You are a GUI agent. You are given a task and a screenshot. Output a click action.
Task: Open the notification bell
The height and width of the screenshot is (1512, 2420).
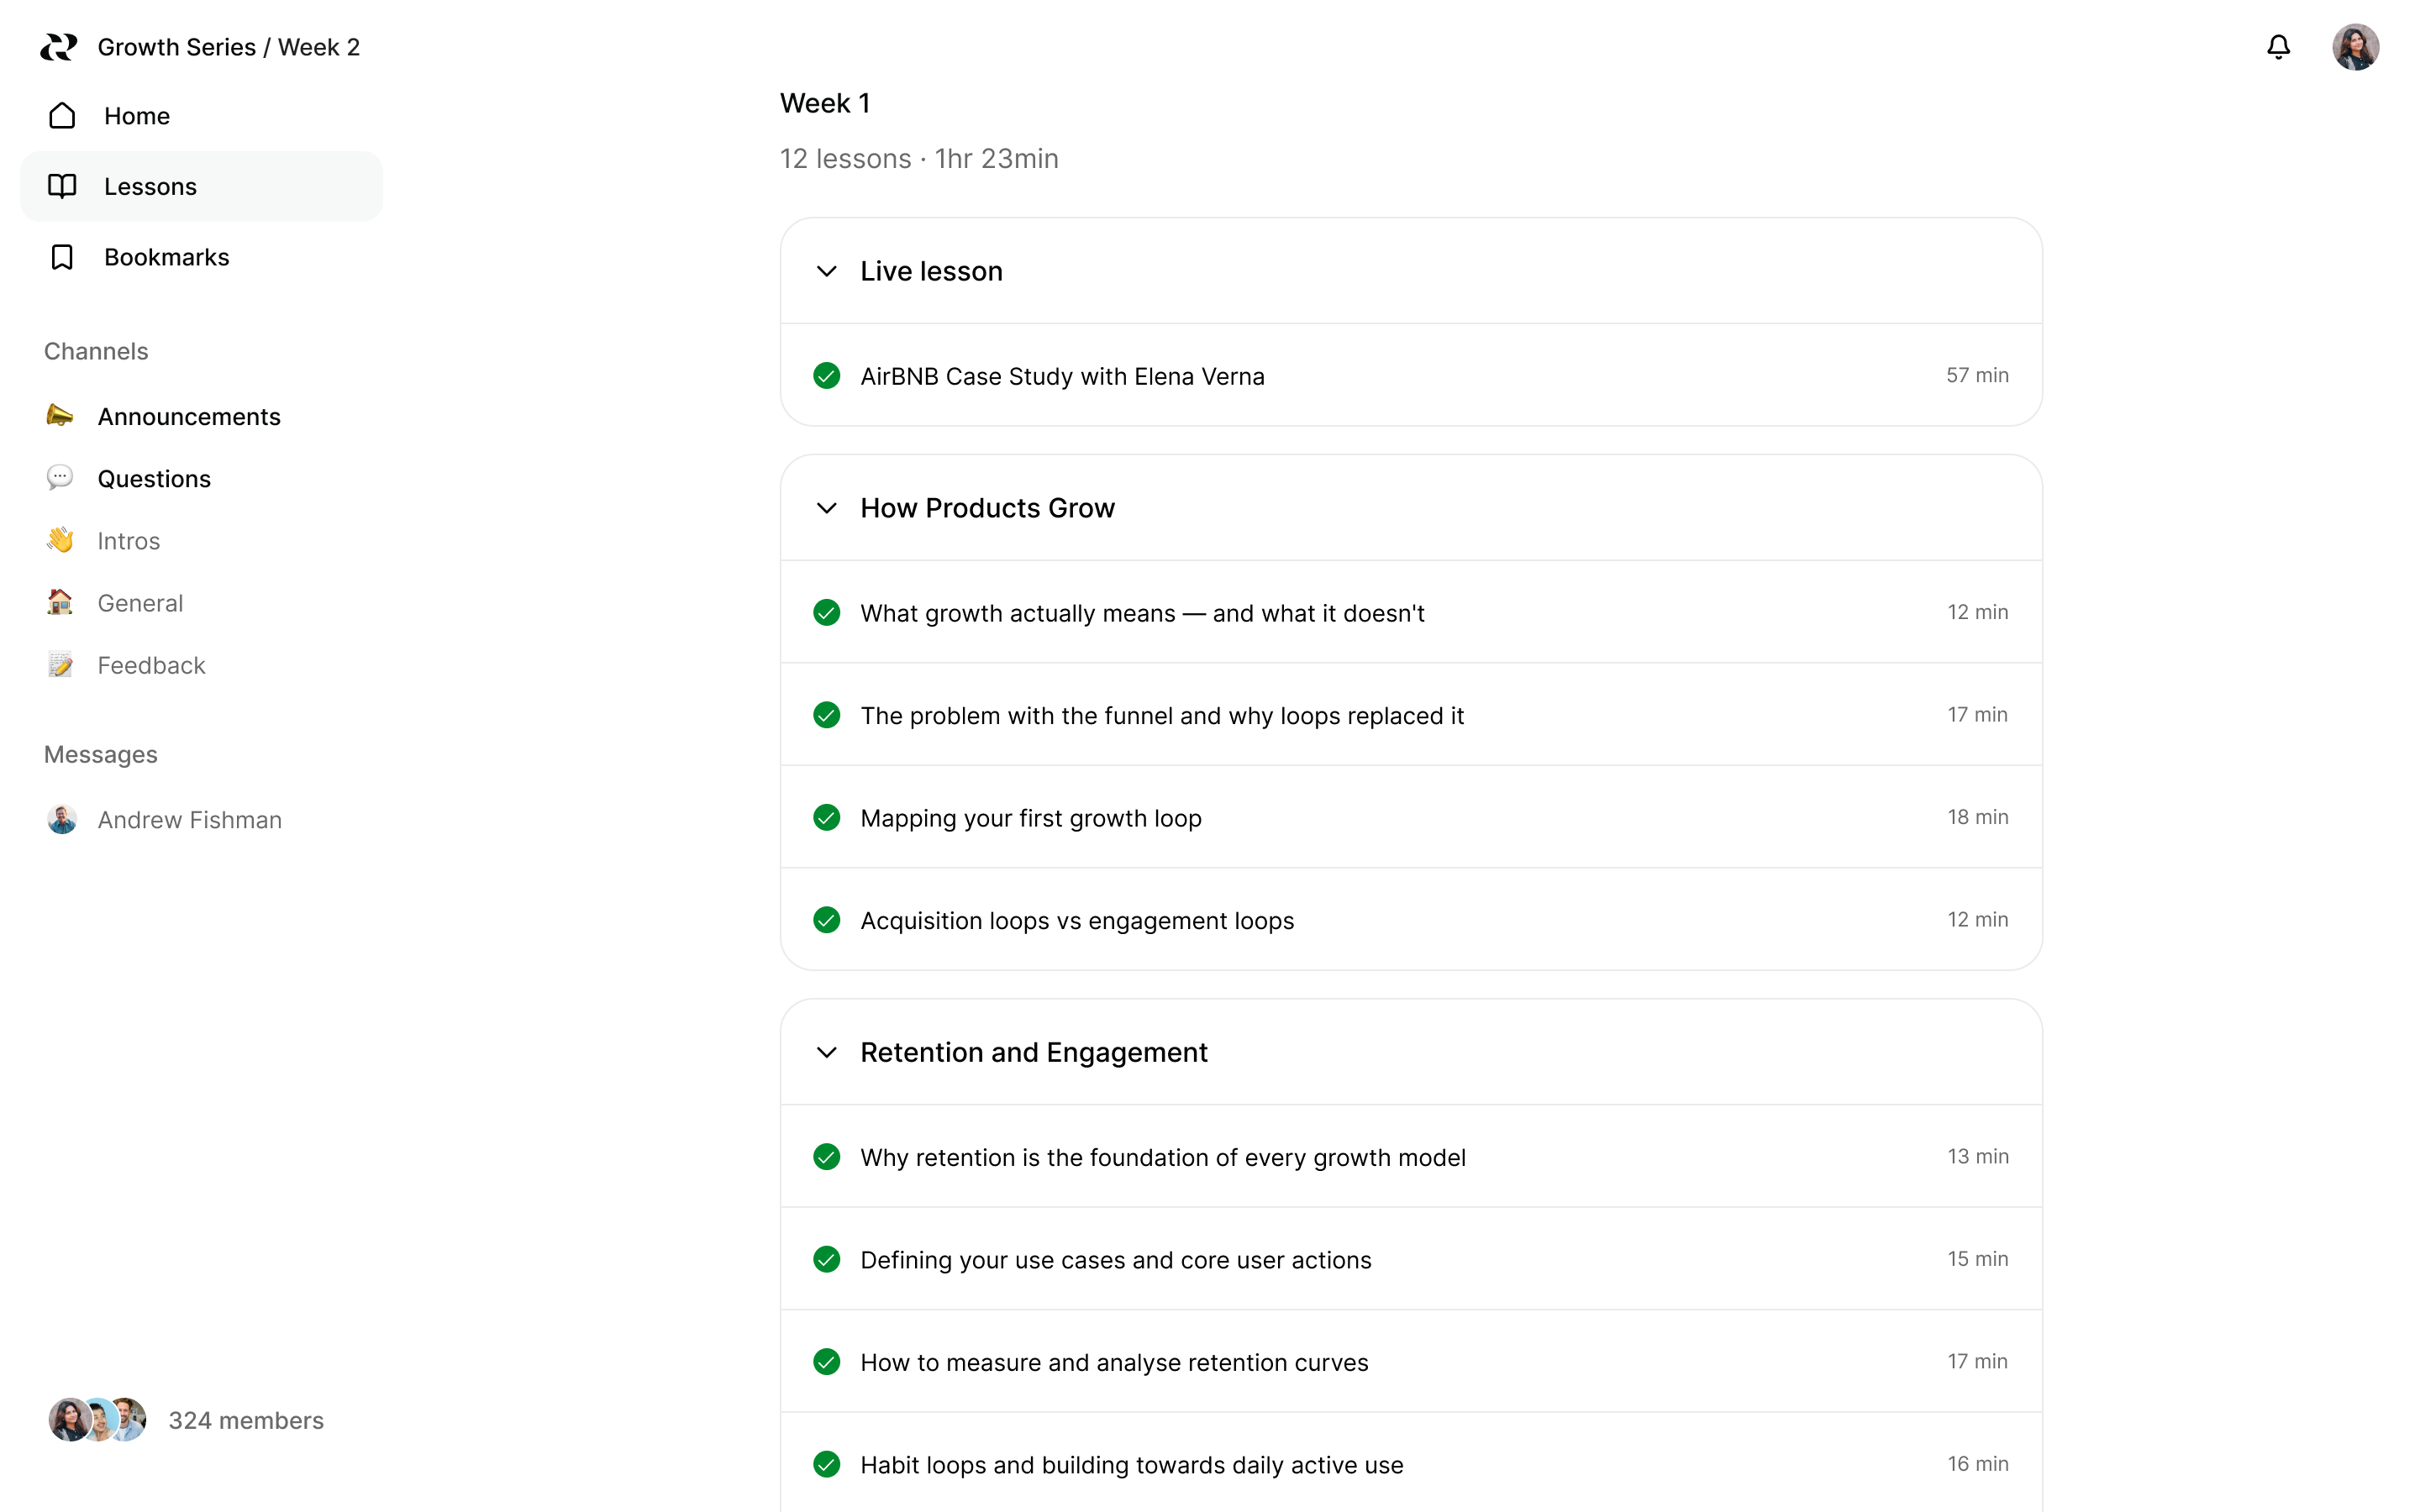point(2278,46)
